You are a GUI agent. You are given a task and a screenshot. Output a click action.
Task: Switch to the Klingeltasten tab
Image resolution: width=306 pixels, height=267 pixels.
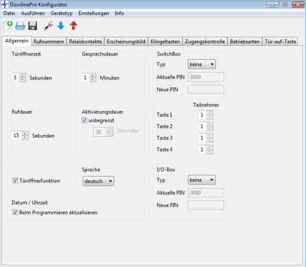point(165,42)
